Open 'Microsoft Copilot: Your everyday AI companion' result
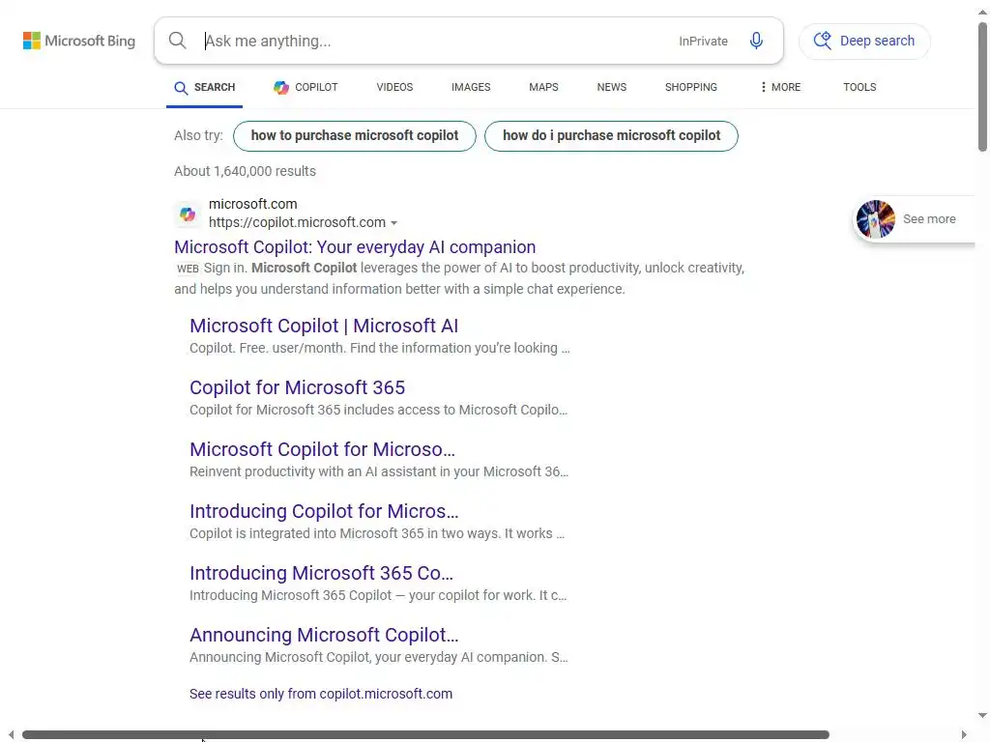Screen dimensions: 990x742 click(355, 247)
